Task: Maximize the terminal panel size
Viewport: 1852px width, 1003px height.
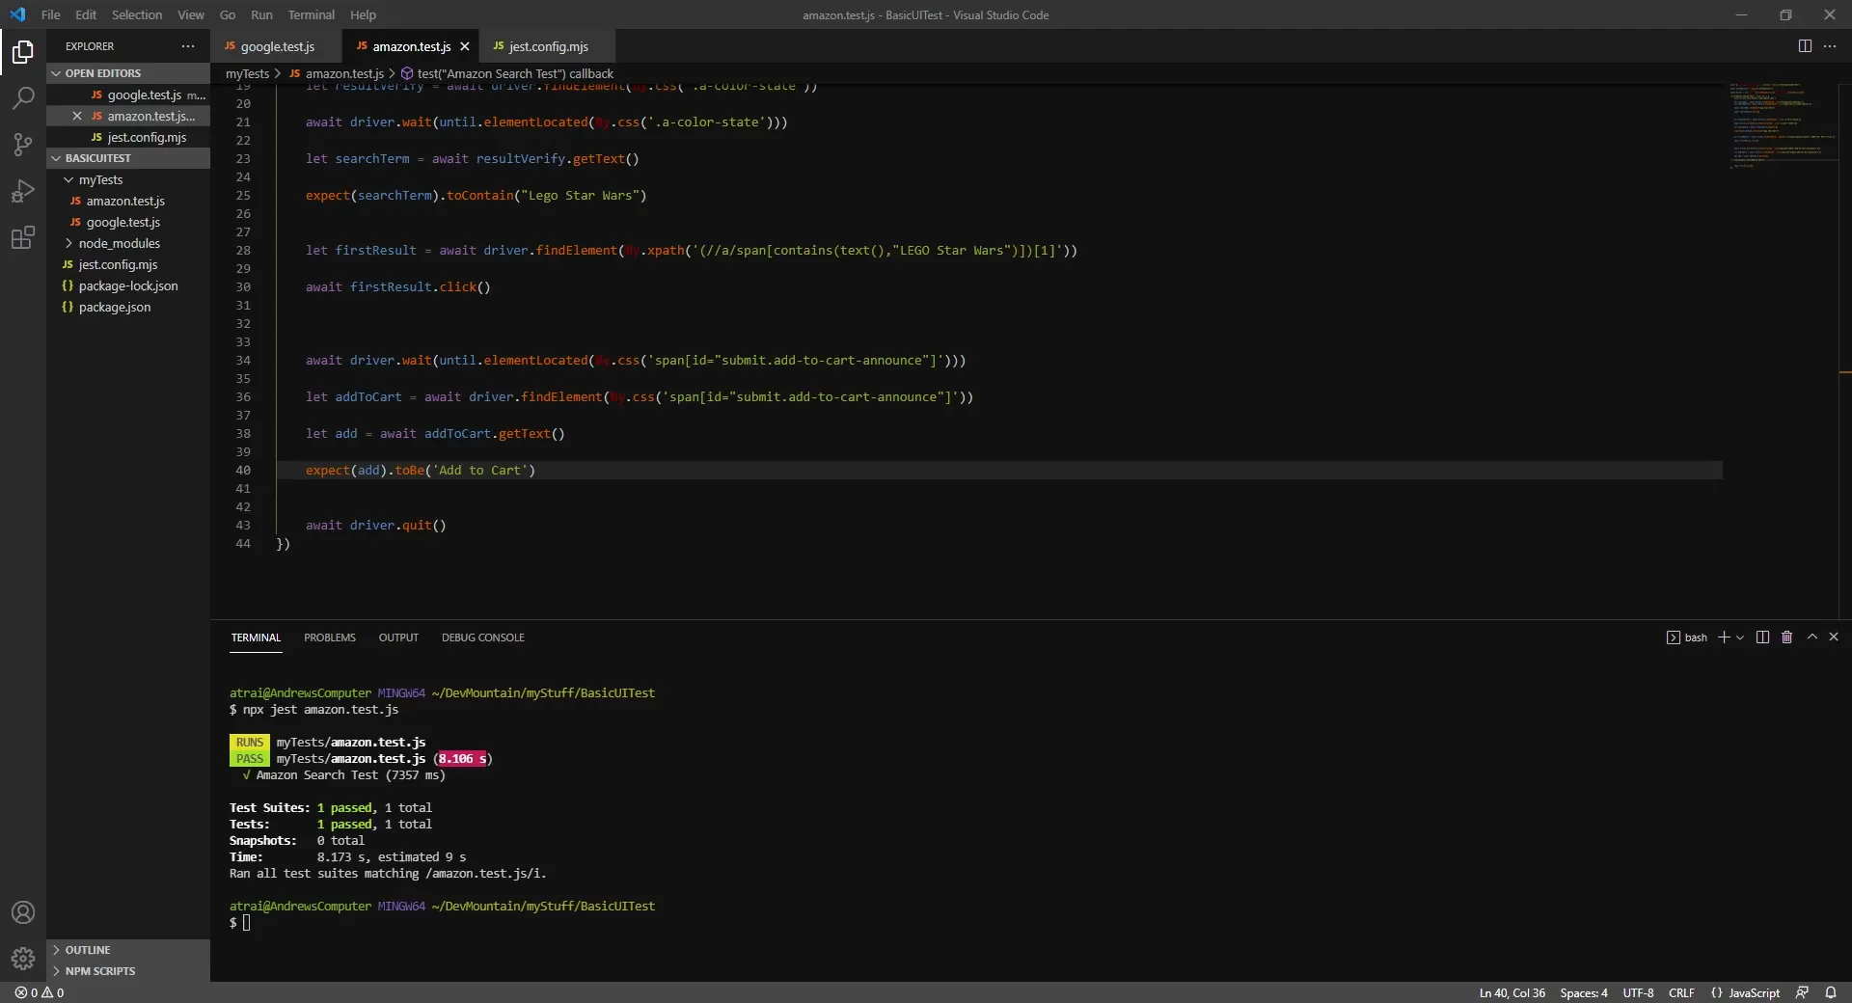Action: coord(1812,637)
